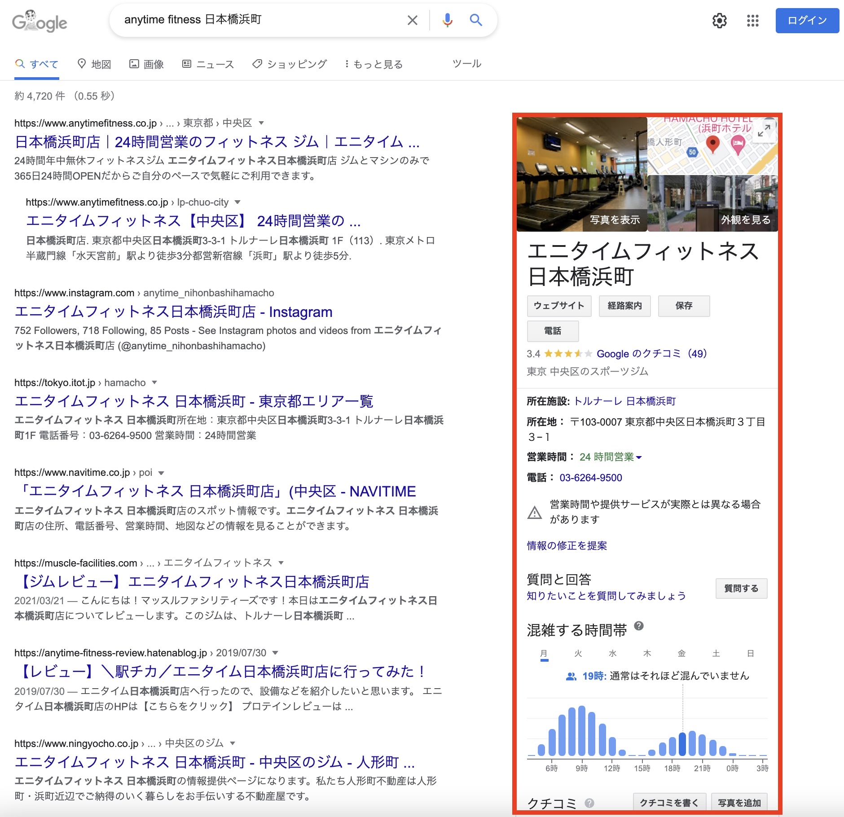844x817 pixels.
Task: Expand dropdown arrow beside lp-chuo-city URL
Action: pos(238,202)
